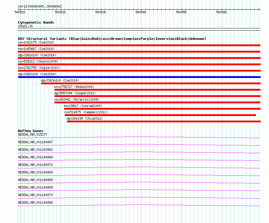The width and height of the screenshot is (269, 223).
Task: Click the red bar under dgv3361n100
Action: pyautogui.click(x=139, y=58)
